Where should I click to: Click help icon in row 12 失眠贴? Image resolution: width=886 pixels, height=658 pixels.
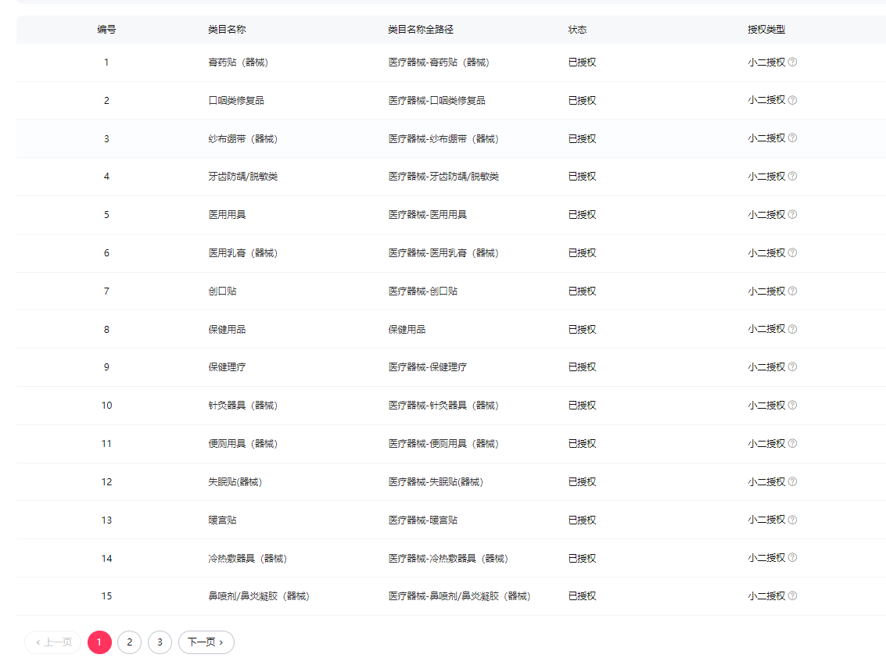(792, 481)
